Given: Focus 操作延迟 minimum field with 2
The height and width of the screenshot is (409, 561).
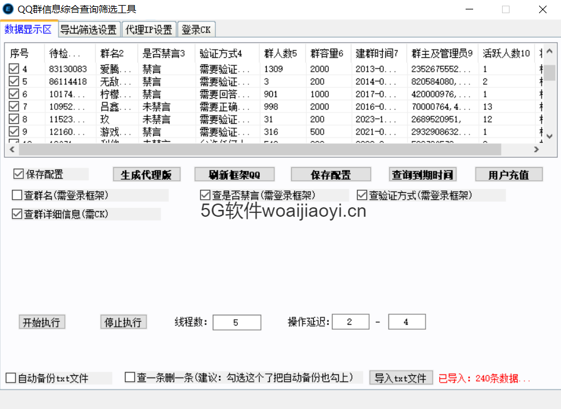Looking at the screenshot, I should [351, 322].
